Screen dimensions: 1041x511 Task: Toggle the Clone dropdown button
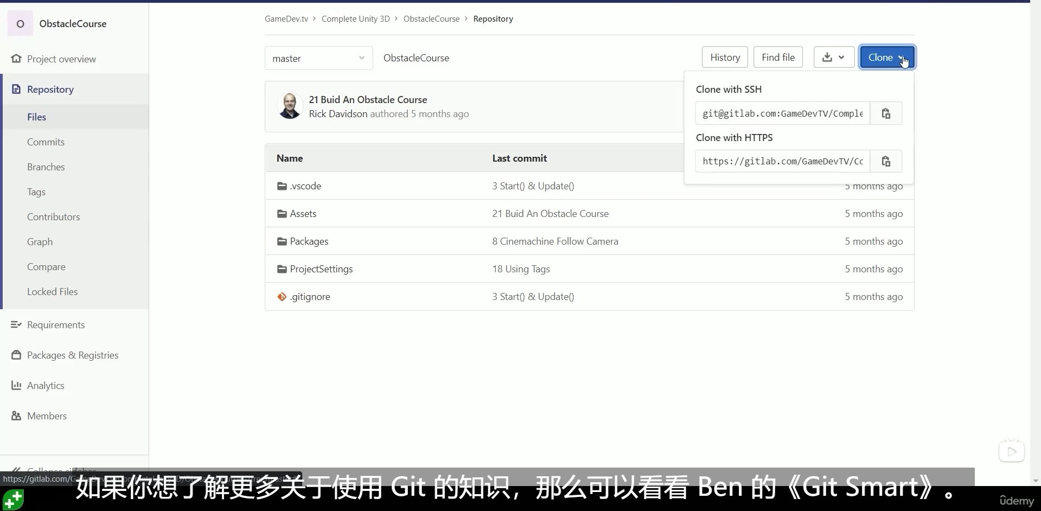pyautogui.click(x=887, y=57)
